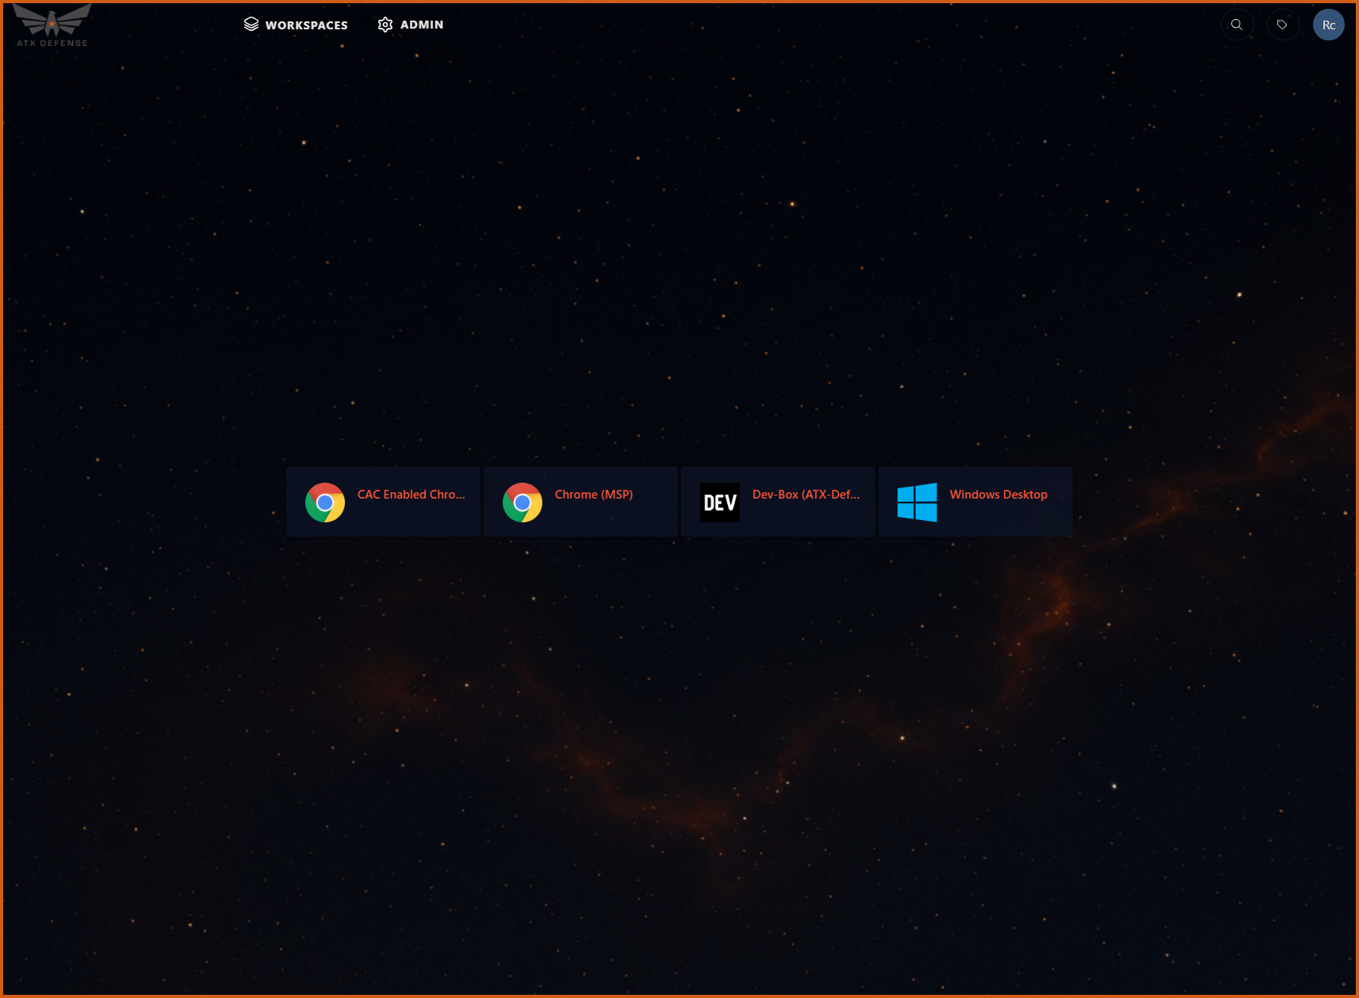Click the Chrome (MSP) browser icon

[x=523, y=503]
